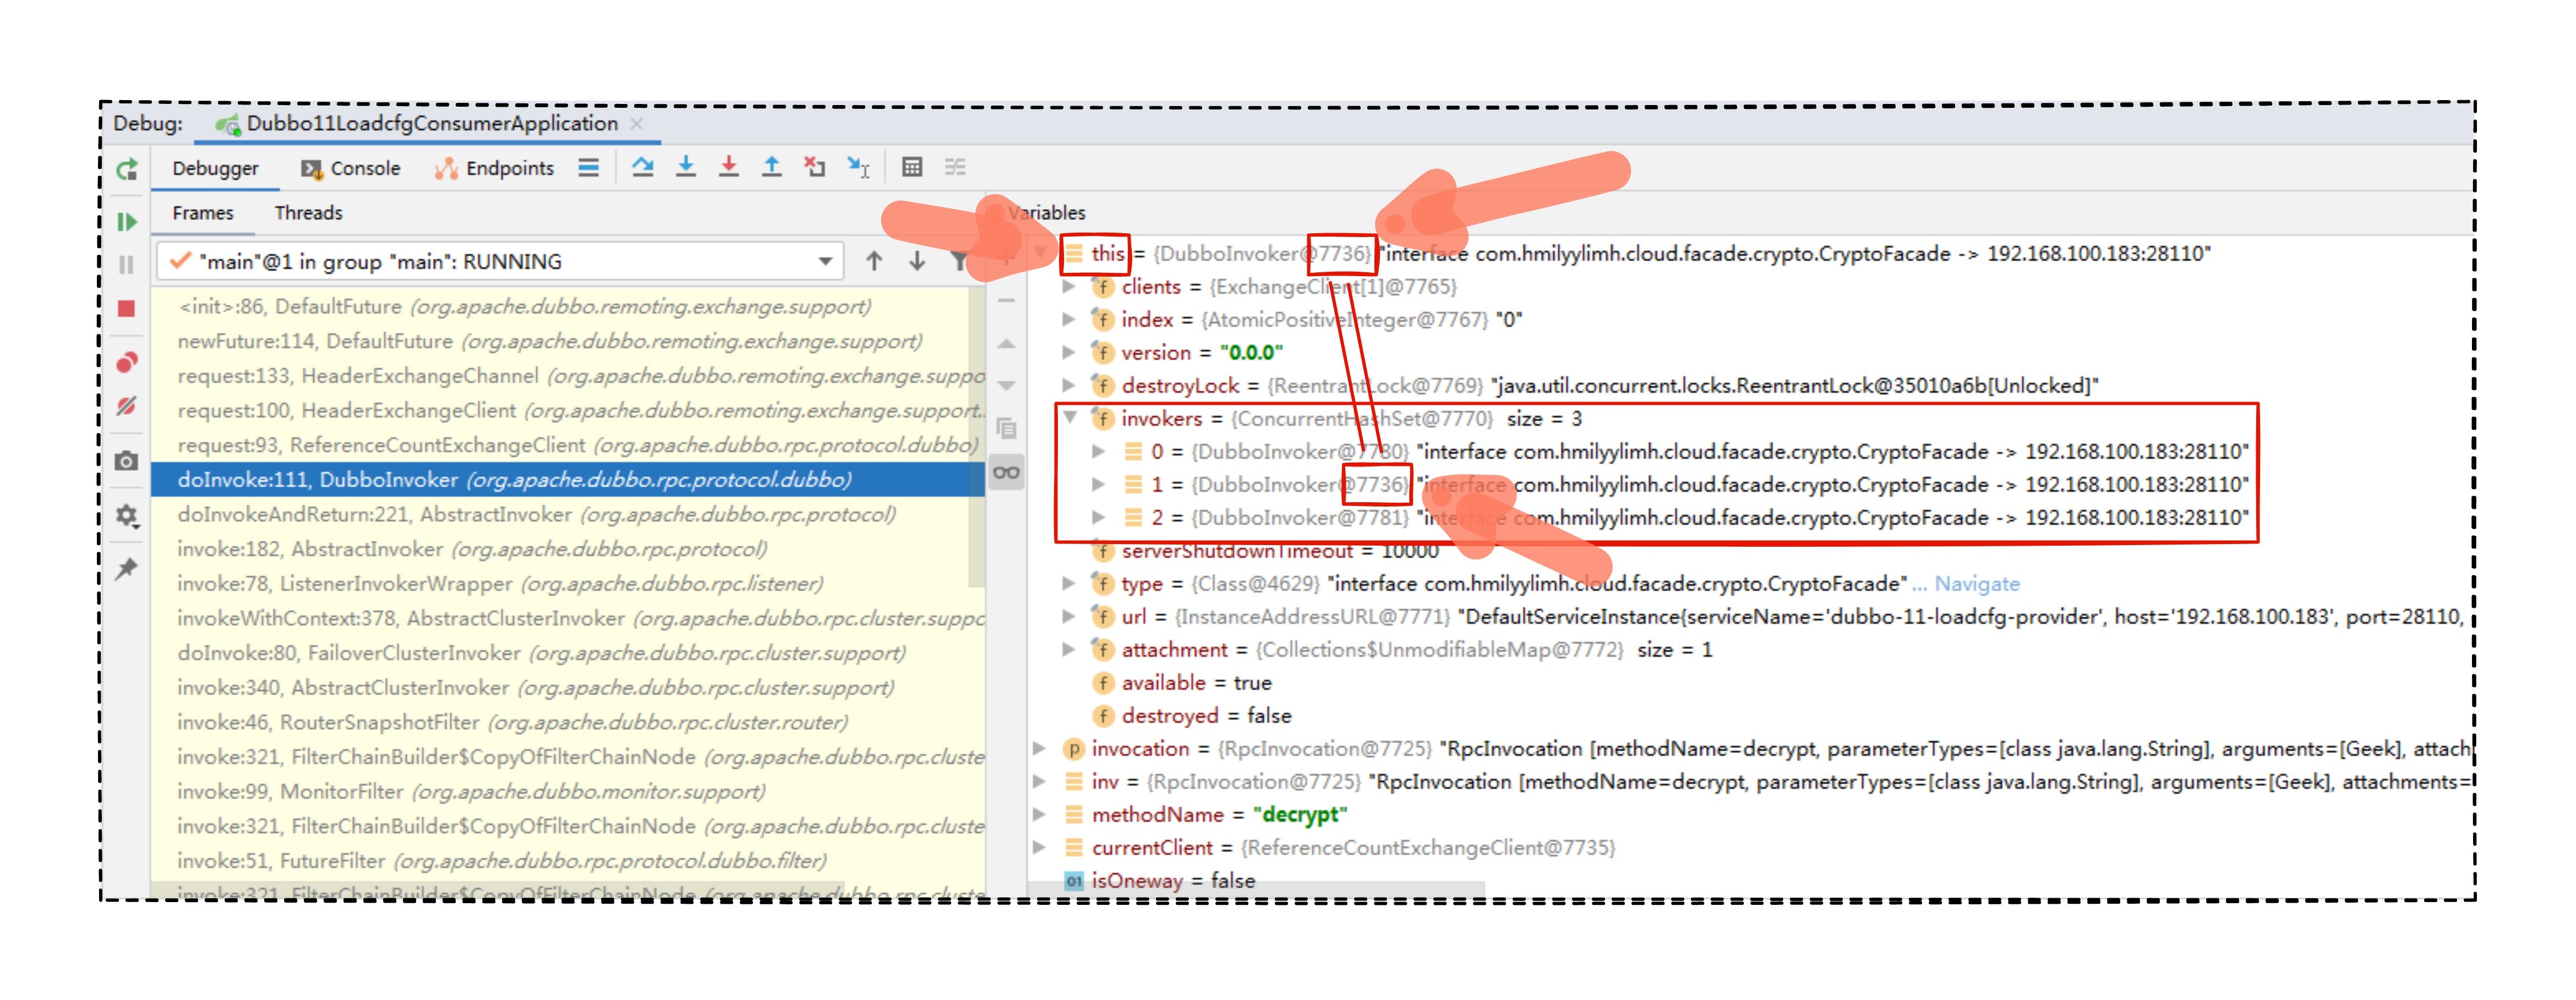This screenshot has height=1000, width=2576.
Task: Expand the clients field node
Action: (1069, 287)
